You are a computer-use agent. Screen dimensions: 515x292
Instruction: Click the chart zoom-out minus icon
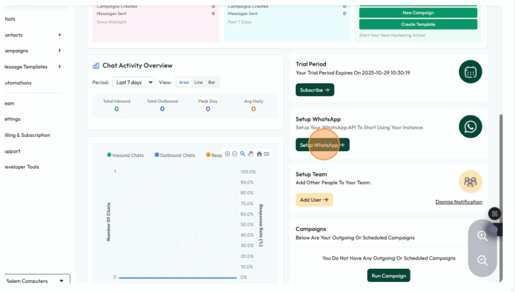pos(234,154)
